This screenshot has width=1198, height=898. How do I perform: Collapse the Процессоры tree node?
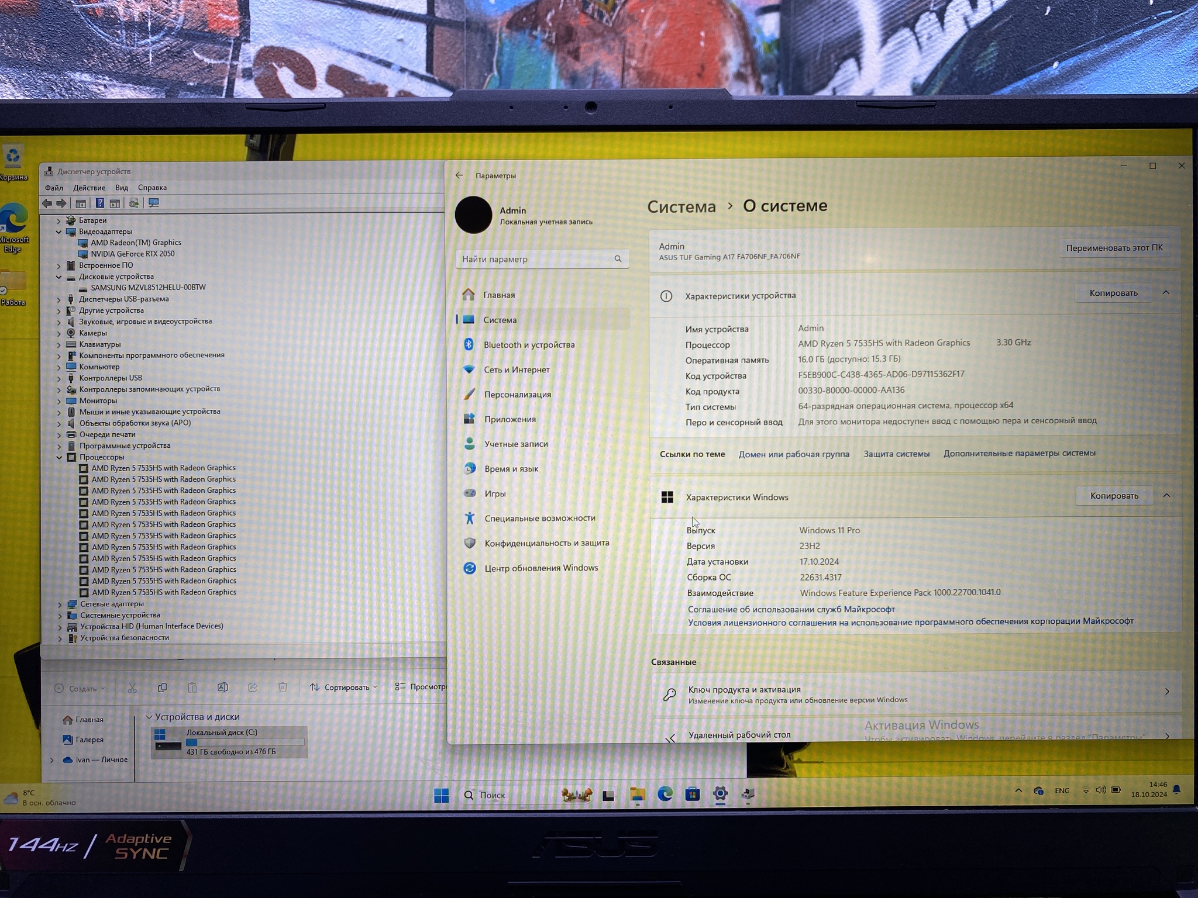tap(59, 457)
